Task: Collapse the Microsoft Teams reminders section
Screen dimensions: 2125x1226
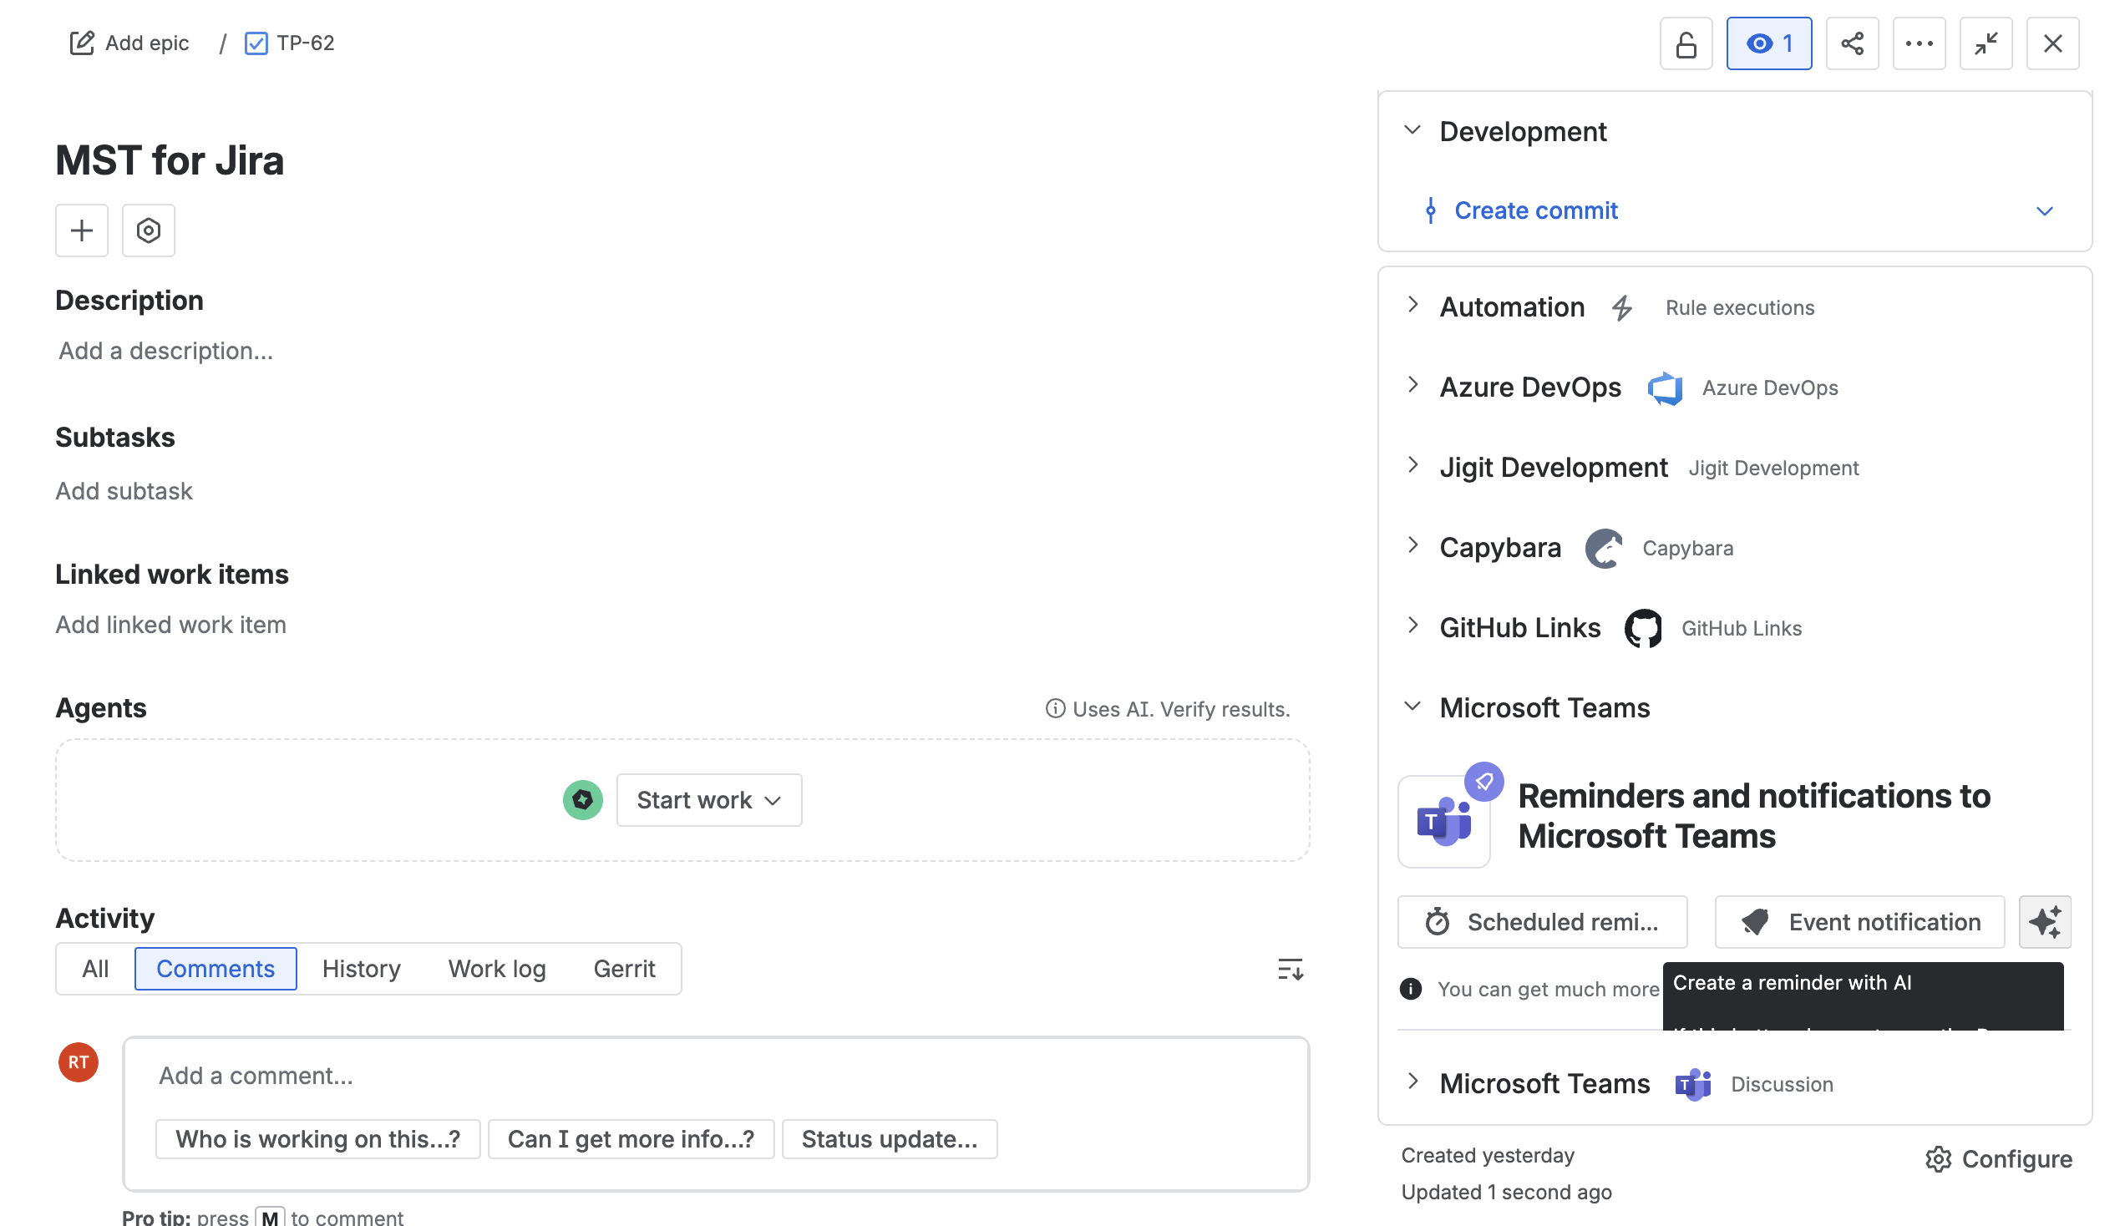Action: 1412,707
